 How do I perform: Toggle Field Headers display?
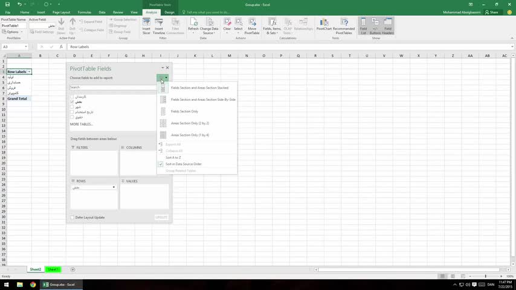388,27
